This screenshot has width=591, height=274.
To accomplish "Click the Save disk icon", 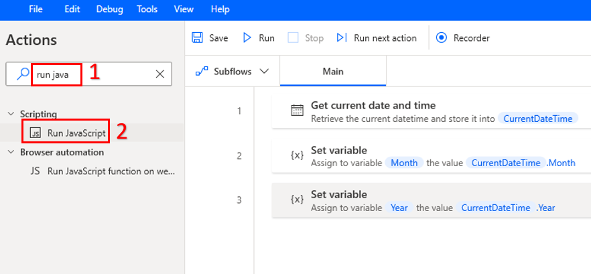I will tap(198, 38).
